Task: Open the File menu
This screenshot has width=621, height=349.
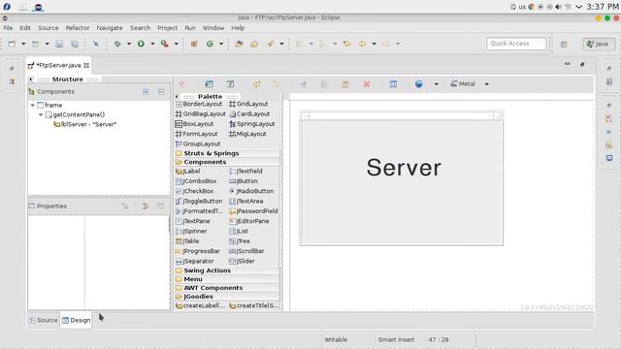Action: coord(8,28)
